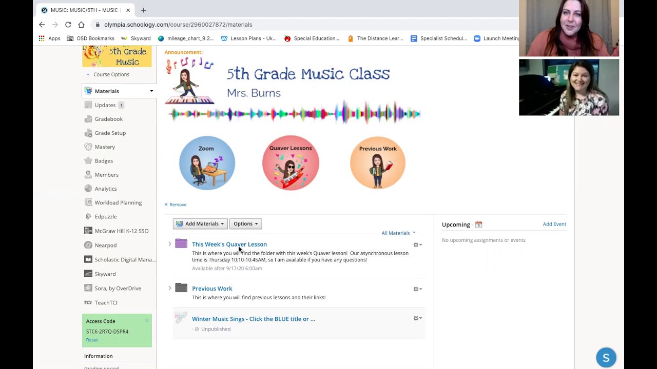Open the Options dropdown
The height and width of the screenshot is (369, 657).
pyautogui.click(x=245, y=224)
